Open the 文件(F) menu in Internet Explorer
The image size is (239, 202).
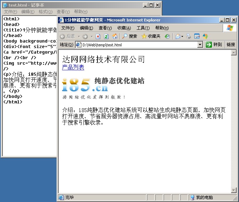click(68, 28)
